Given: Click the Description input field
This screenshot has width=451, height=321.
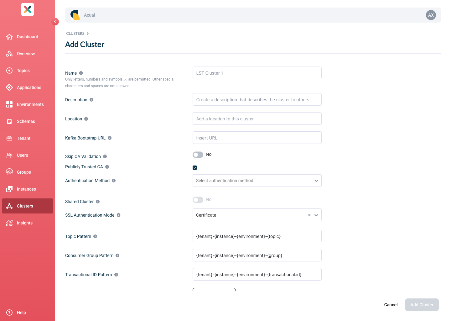Looking at the screenshot, I should click(x=257, y=100).
